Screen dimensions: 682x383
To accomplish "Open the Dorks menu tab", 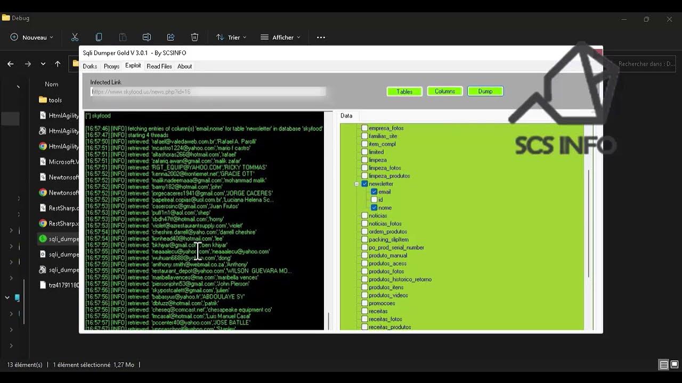I will coord(90,66).
